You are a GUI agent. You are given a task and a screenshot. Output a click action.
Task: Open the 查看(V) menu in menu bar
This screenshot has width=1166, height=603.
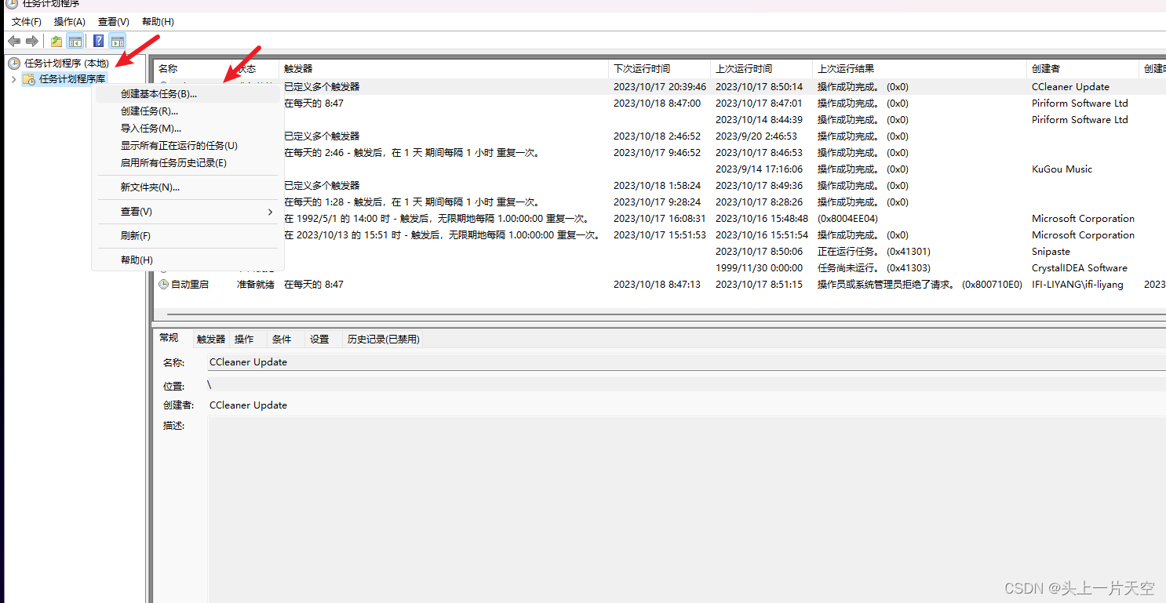tap(114, 22)
